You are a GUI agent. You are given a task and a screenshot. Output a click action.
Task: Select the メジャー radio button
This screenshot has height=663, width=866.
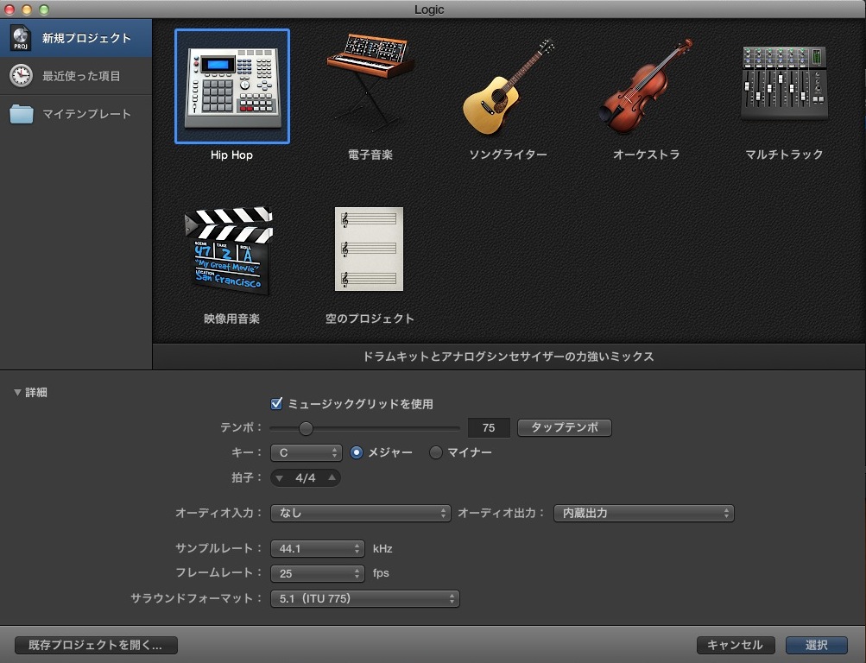(x=357, y=452)
